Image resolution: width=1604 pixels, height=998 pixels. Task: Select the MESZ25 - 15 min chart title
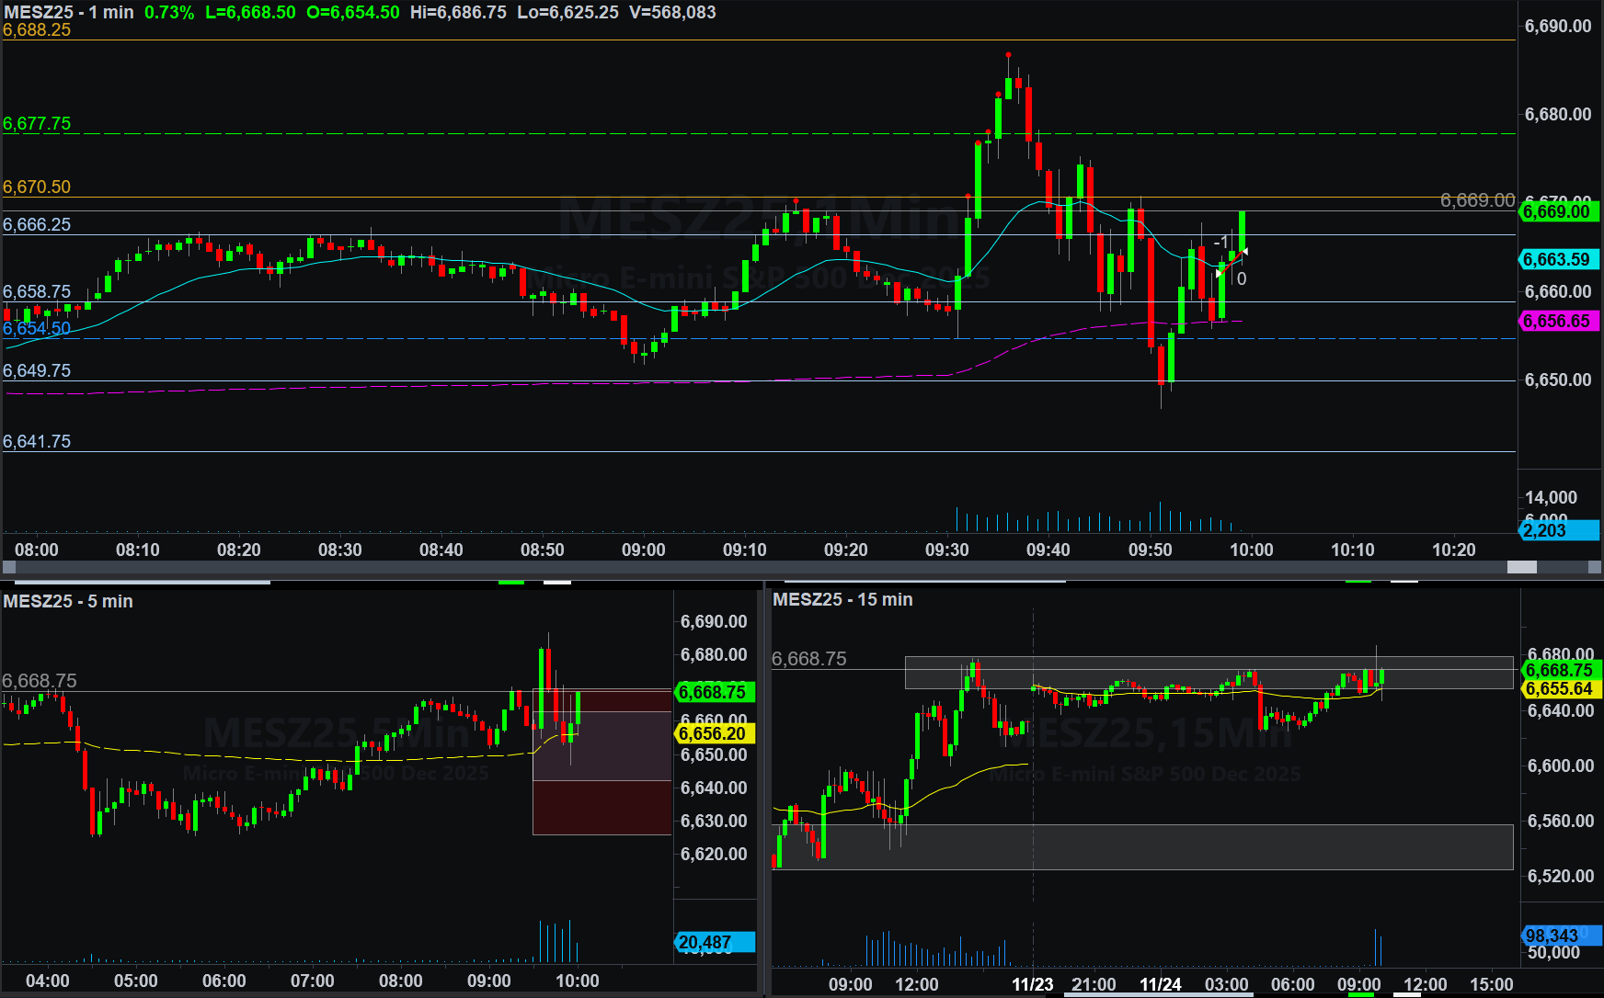[842, 599]
